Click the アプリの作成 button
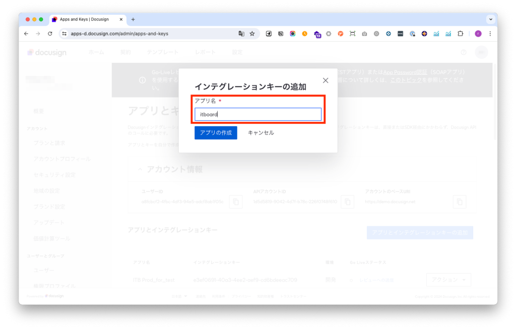 [x=216, y=133]
